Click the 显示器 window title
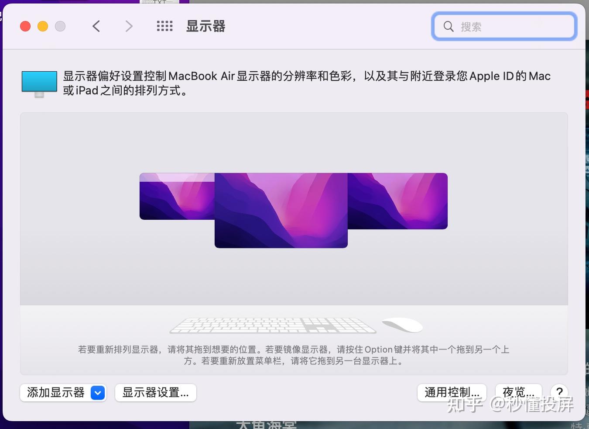 pyautogui.click(x=205, y=26)
